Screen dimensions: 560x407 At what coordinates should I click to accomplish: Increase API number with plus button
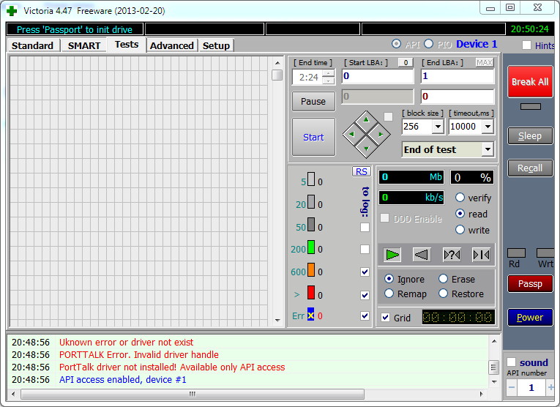pyautogui.click(x=550, y=387)
